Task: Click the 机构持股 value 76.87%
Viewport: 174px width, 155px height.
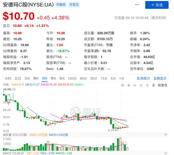Action: tap(26, 69)
